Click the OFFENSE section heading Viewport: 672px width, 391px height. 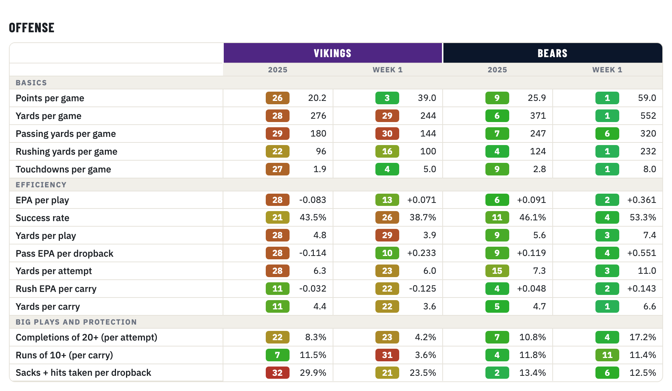32,28
